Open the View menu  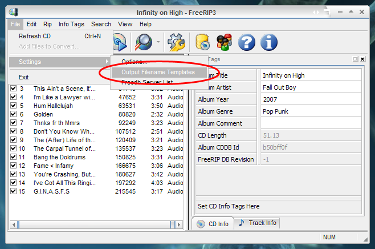pos(125,24)
